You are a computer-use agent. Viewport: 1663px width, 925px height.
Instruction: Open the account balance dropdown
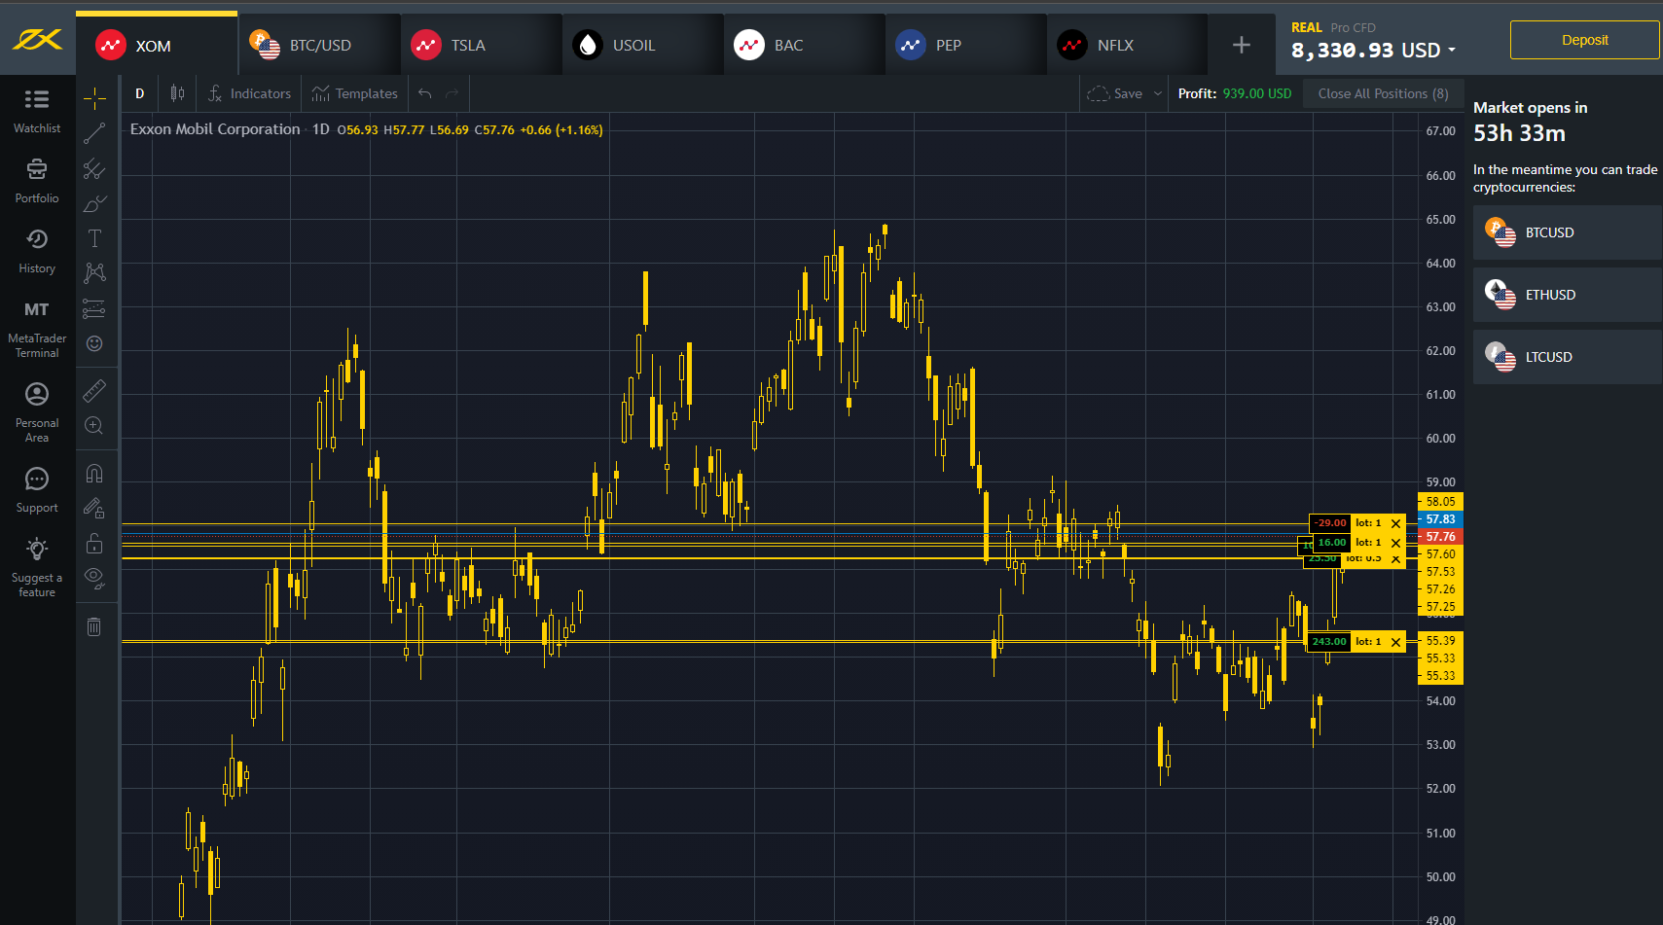click(x=1373, y=51)
